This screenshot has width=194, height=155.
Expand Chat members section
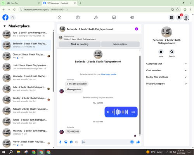166,71
